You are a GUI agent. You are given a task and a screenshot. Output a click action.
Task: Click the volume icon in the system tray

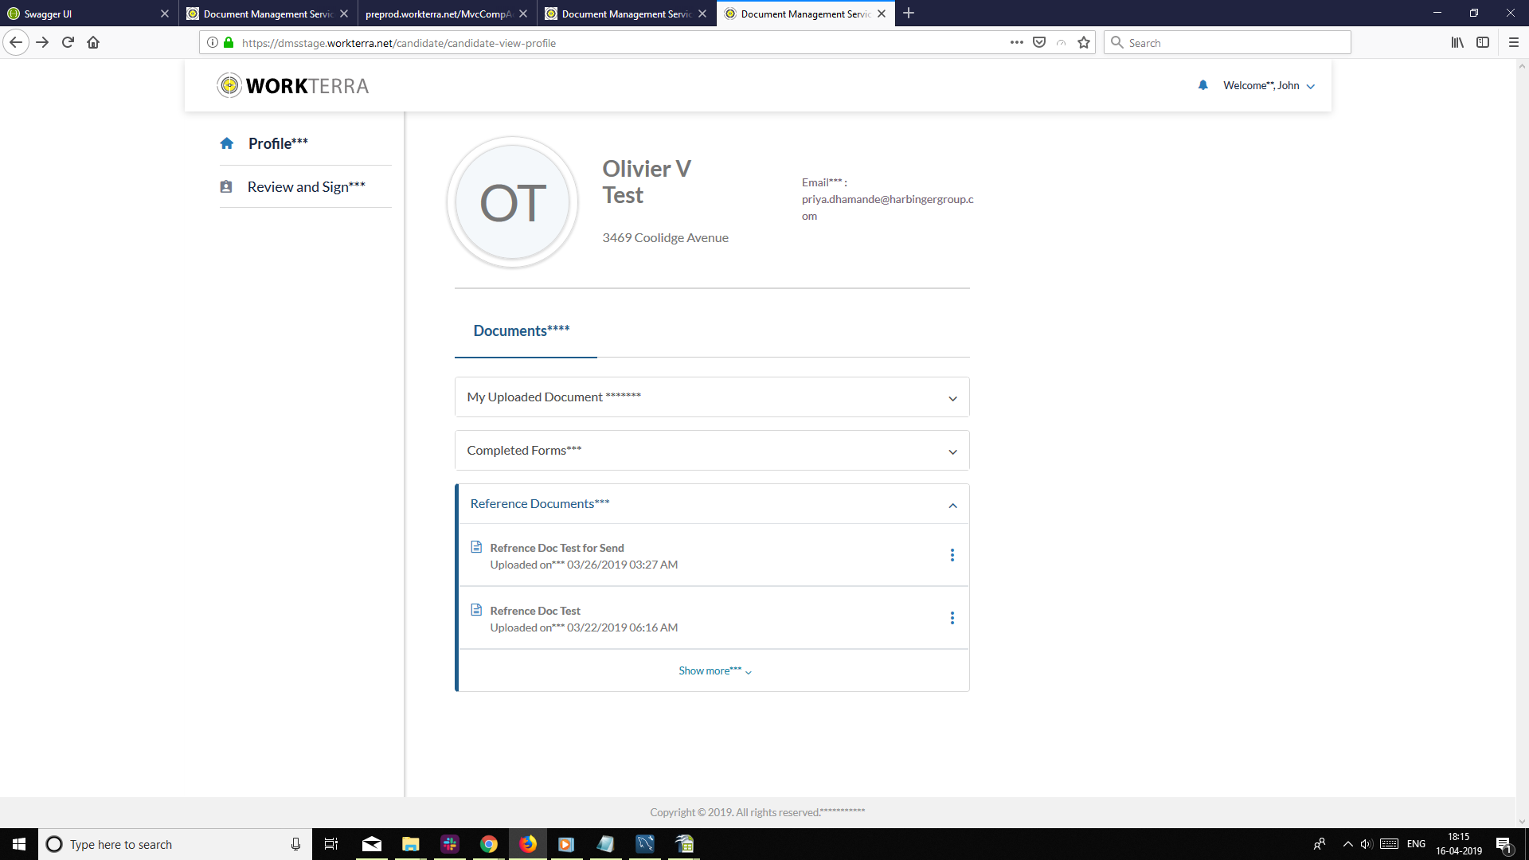(x=1367, y=844)
